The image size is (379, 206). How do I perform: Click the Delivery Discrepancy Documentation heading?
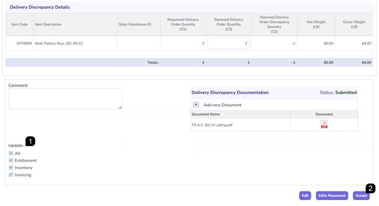[230, 93]
